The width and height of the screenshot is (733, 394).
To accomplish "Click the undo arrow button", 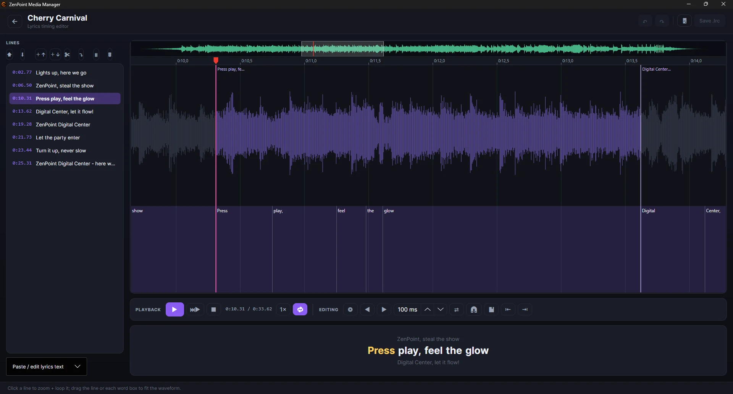I will pyautogui.click(x=645, y=21).
